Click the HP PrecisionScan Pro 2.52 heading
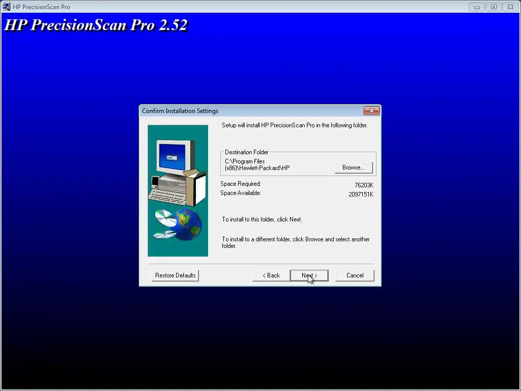Viewport: 521px width, 391px height. (x=96, y=25)
